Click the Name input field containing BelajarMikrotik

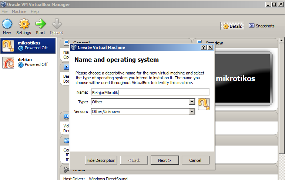(150, 92)
